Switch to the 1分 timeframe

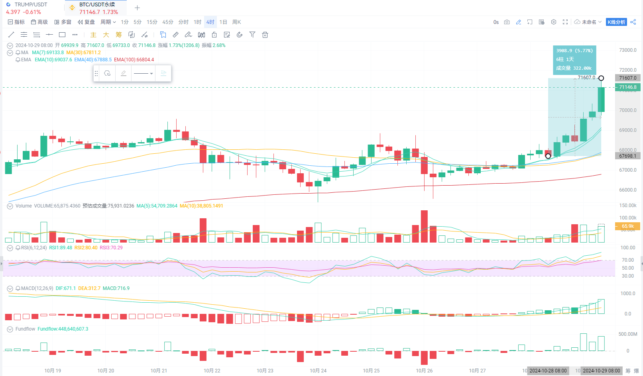pos(125,22)
